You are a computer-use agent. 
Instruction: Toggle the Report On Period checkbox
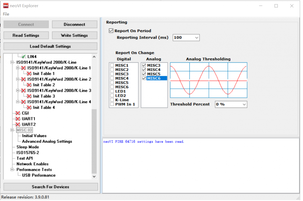111,31
